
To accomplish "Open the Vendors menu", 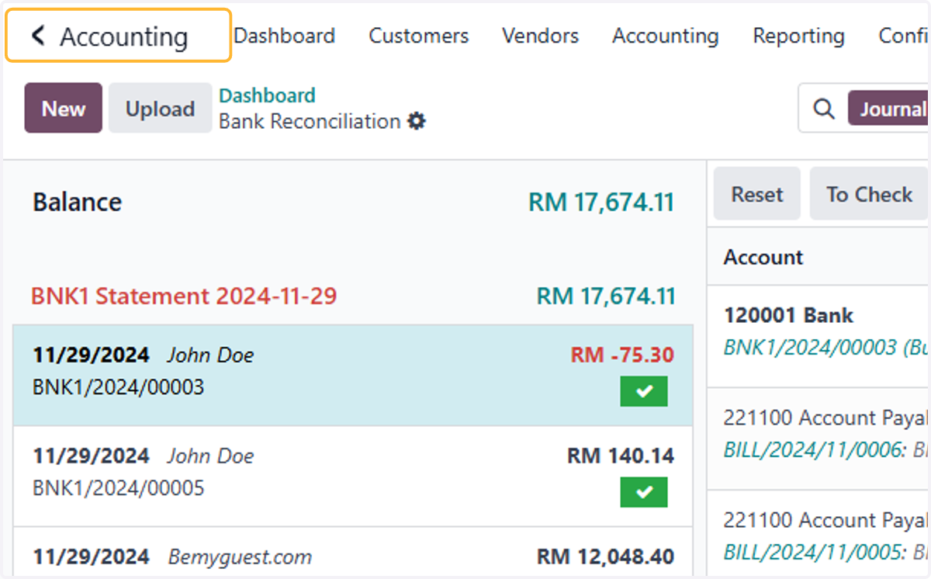I will click(x=540, y=36).
